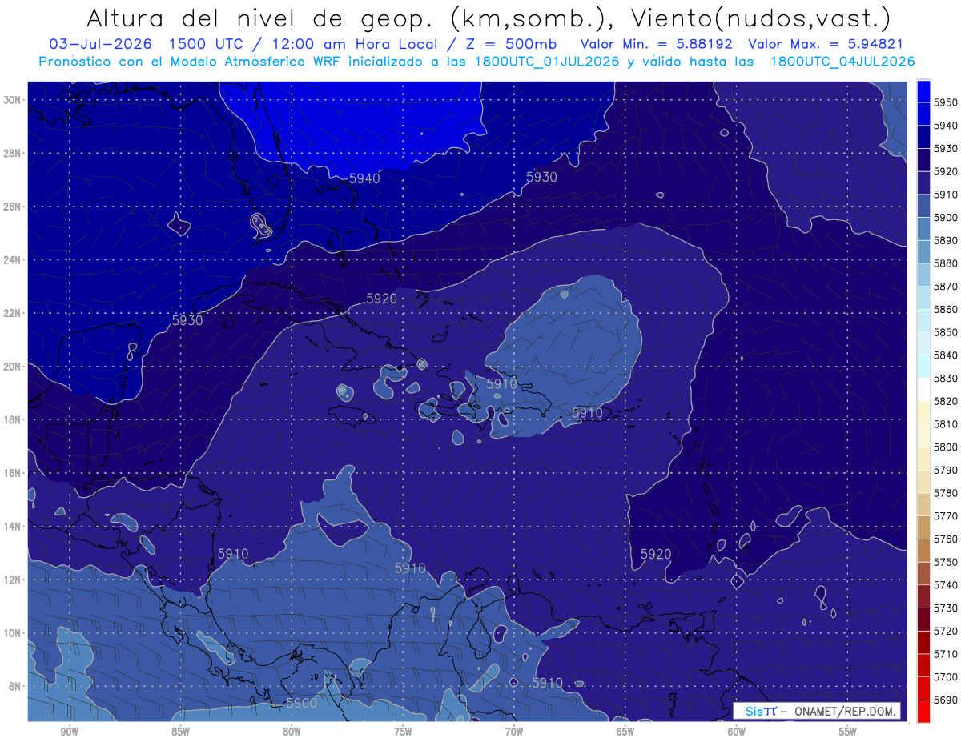Click the 5690 value on the colorbar legend
The height and width of the screenshot is (742, 961).
(x=947, y=700)
